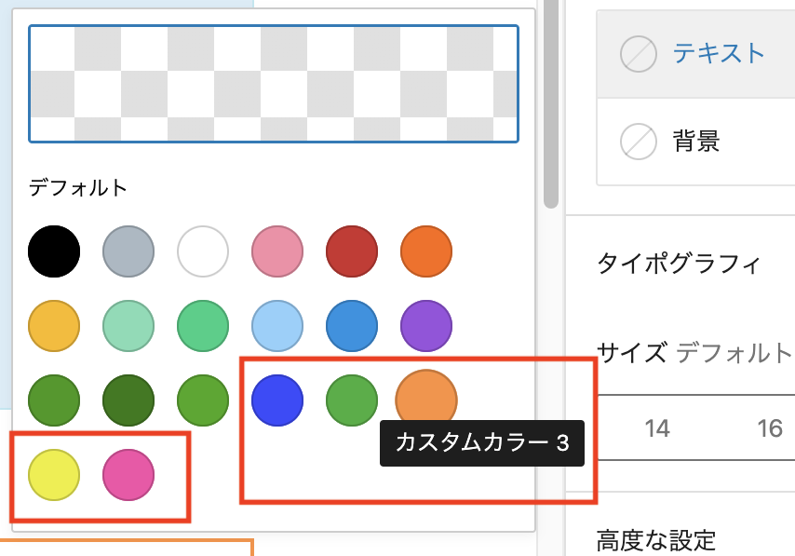Image resolution: width=795 pixels, height=556 pixels.
Task: Select the light sky blue swatch
Action: (x=277, y=326)
